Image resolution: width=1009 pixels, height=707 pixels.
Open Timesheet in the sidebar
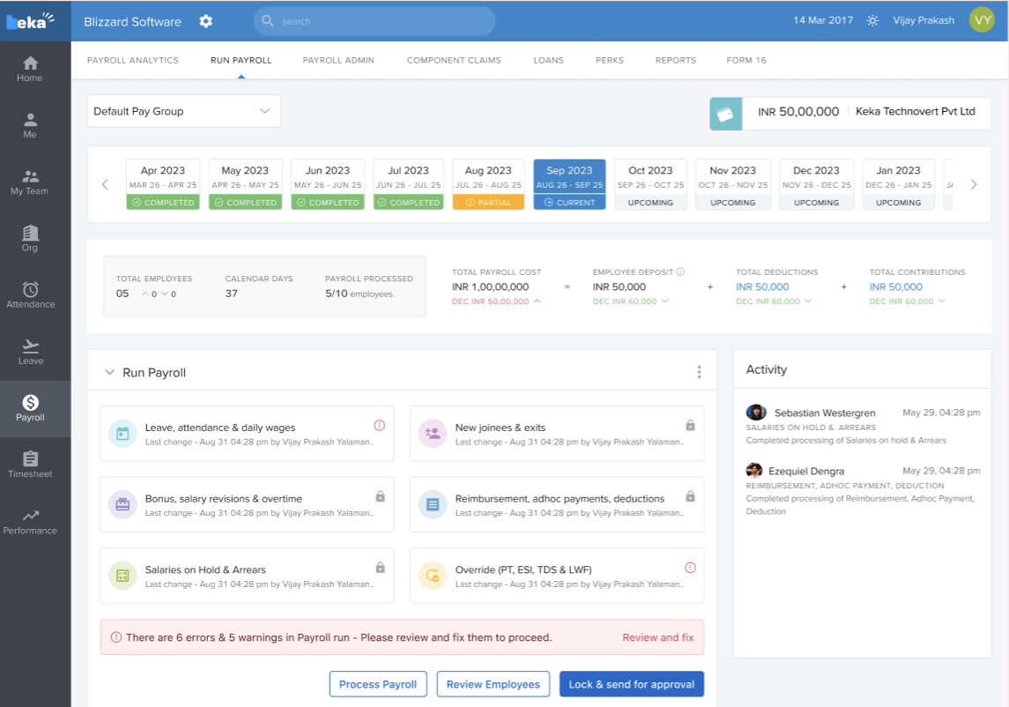(x=30, y=465)
